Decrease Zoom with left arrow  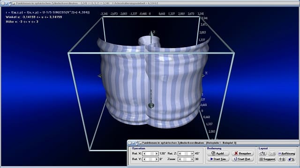180,159
